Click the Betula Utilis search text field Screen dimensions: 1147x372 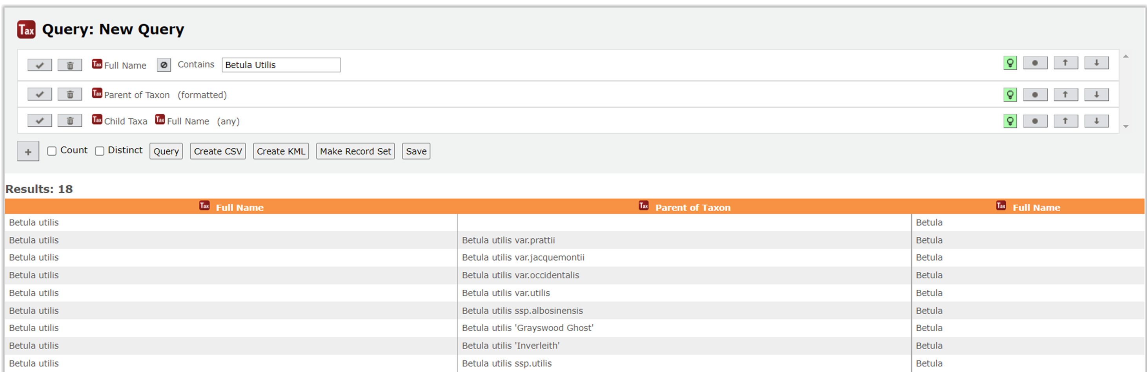280,65
